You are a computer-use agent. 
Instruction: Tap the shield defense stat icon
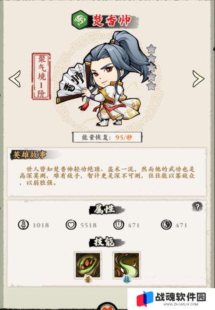(119, 225)
